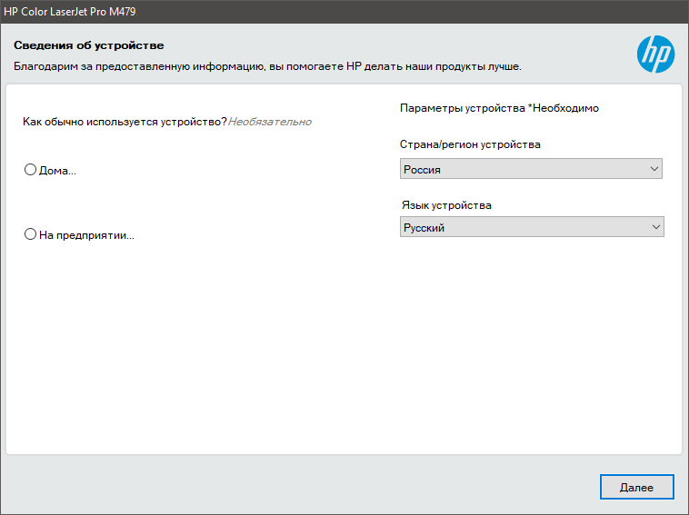Image resolution: width=689 pixels, height=515 pixels.
Task: Click the empty white area of the form panel
Action: click(344, 354)
